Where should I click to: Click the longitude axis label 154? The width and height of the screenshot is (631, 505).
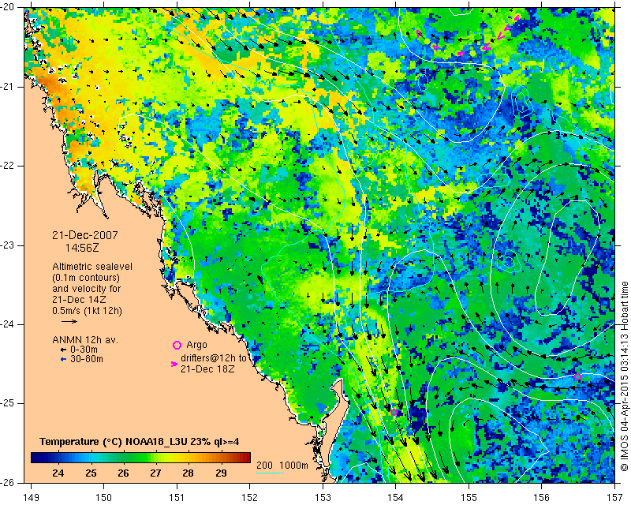[396, 498]
